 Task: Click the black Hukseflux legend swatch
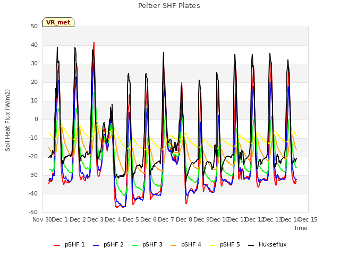[251, 245]
